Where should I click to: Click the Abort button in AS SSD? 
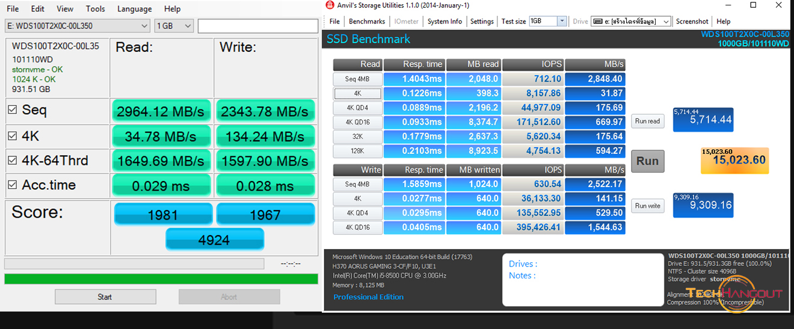click(229, 297)
